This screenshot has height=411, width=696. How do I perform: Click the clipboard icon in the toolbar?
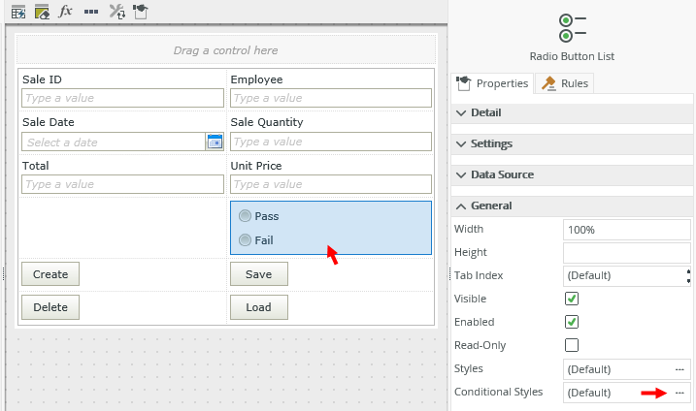click(x=141, y=12)
